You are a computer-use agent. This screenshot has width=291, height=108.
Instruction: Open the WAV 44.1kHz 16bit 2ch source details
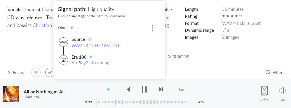click(x=96, y=46)
